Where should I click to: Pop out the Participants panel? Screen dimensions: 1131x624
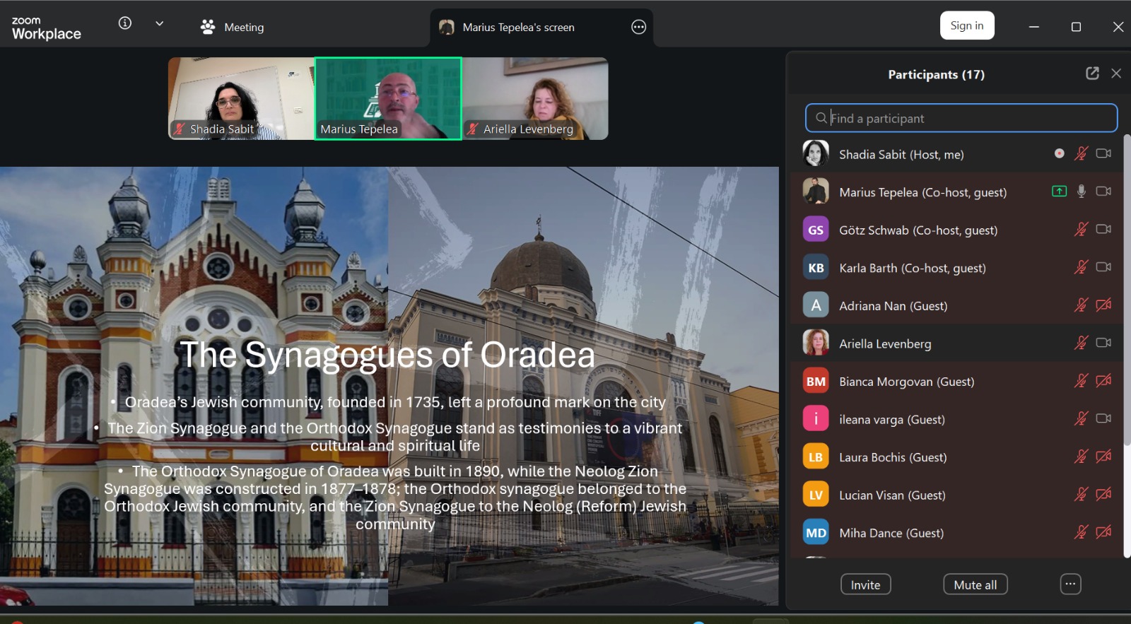click(1092, 73)
